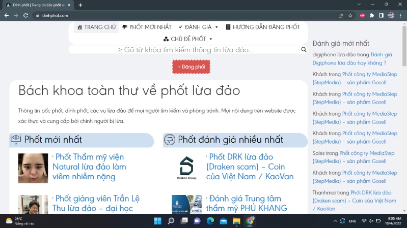Open Phốt giảng viên Trần Lệ Thu link

[96, 204]
